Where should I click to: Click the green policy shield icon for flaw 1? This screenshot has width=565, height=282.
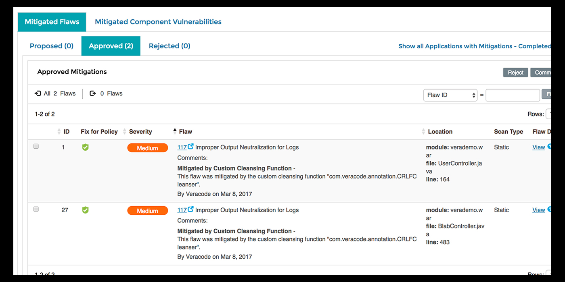[x=85, y=147]
